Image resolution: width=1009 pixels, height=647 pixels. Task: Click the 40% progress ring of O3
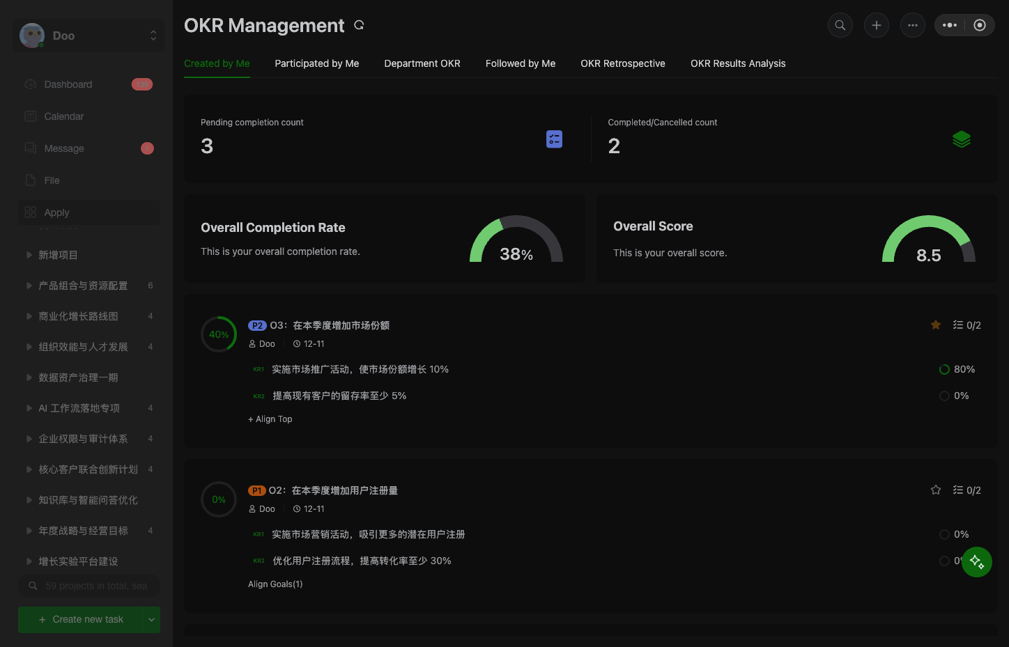tap(219, 334)
